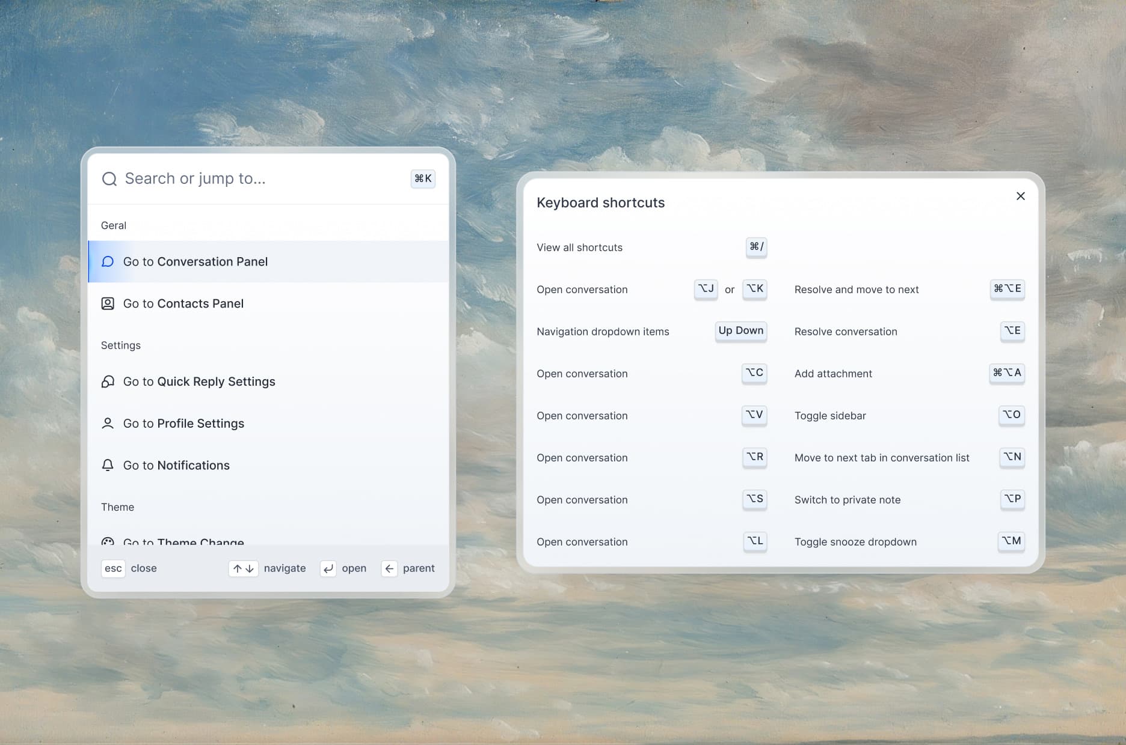
Task: Open Go to Profile Settings
Action: coord(268,424)
